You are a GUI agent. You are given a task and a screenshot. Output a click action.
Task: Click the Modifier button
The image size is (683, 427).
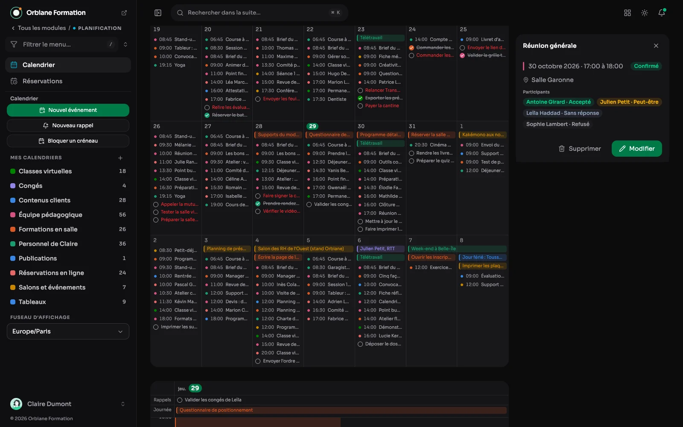pyautogui.click(x=636, y=149)
